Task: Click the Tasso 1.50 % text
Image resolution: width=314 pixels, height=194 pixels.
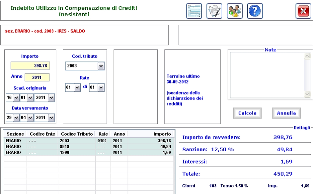Action: (234, 186)
